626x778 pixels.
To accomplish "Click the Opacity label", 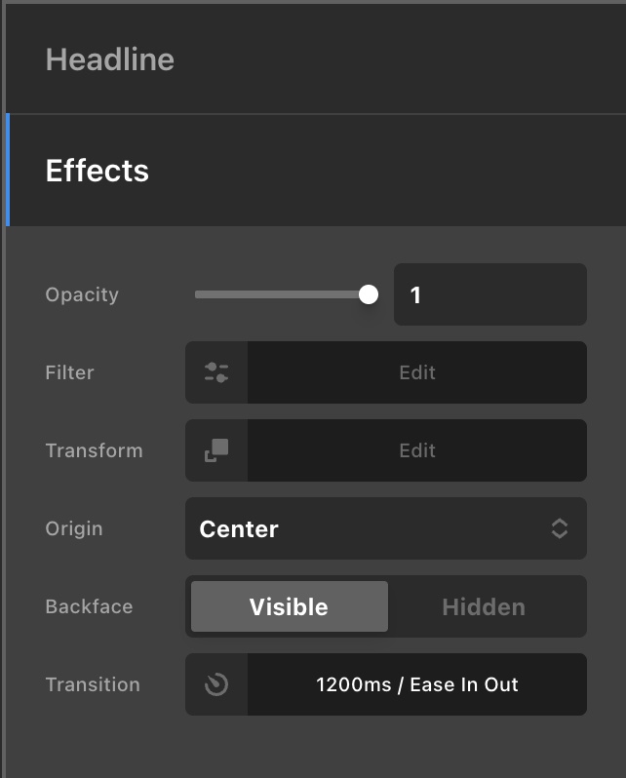I will point(82,294).
